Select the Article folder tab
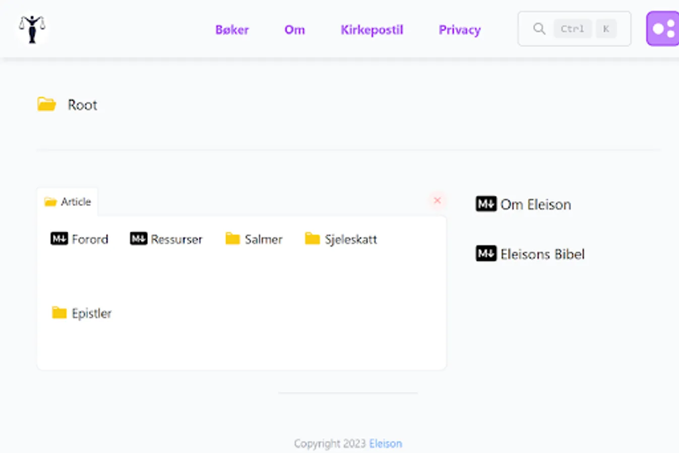This screenshot has height=453, width=679. tap(68, 202)
